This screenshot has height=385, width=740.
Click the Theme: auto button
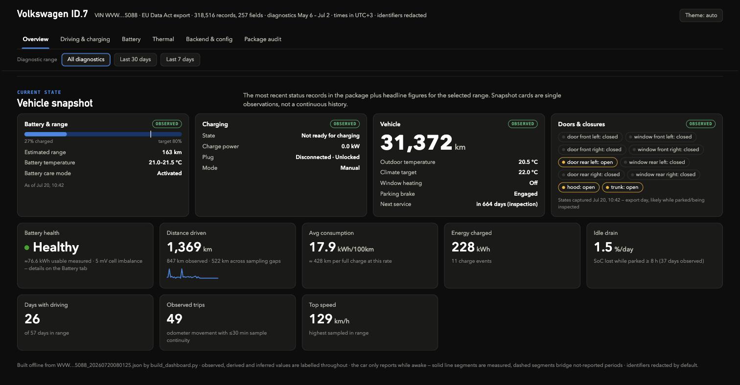coord(701,15)
